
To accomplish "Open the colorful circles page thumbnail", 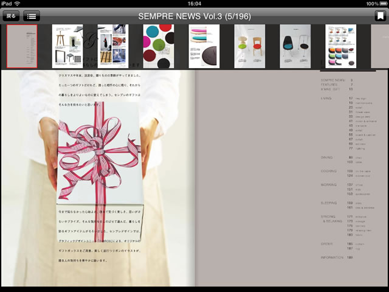I will [x=159, y=46].
